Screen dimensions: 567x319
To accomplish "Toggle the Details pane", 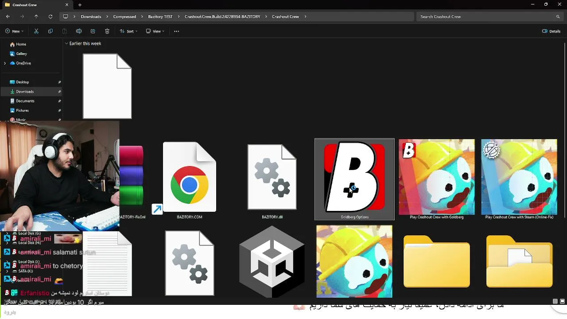I will click(551, 31).
